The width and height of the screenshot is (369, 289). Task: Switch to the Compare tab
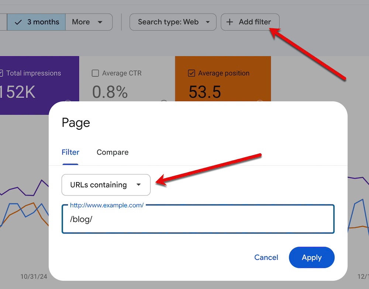coord(113,152)
